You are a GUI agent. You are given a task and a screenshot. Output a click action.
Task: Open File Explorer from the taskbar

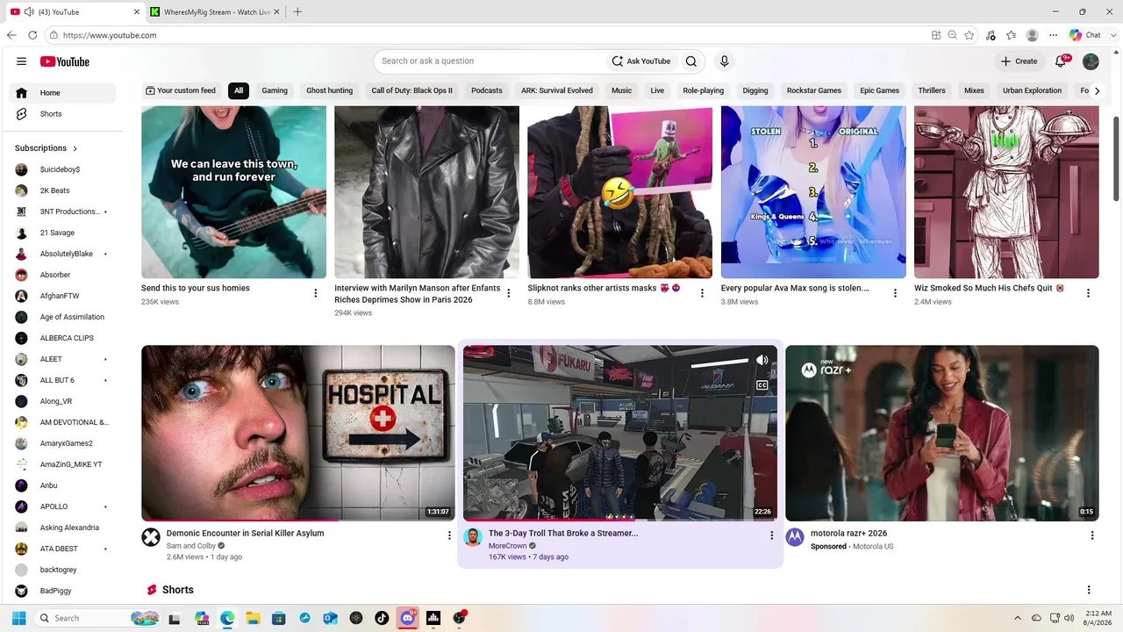click(x=253, y=618)
